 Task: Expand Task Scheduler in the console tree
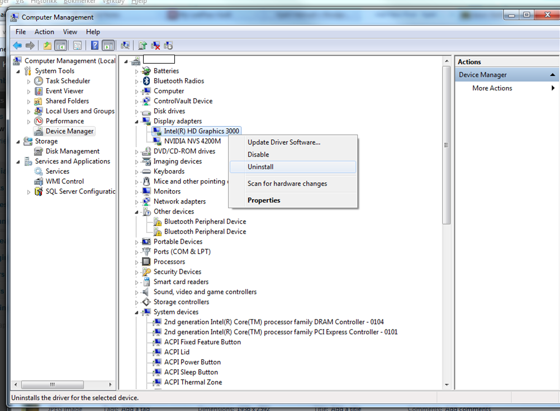point(29,81)
